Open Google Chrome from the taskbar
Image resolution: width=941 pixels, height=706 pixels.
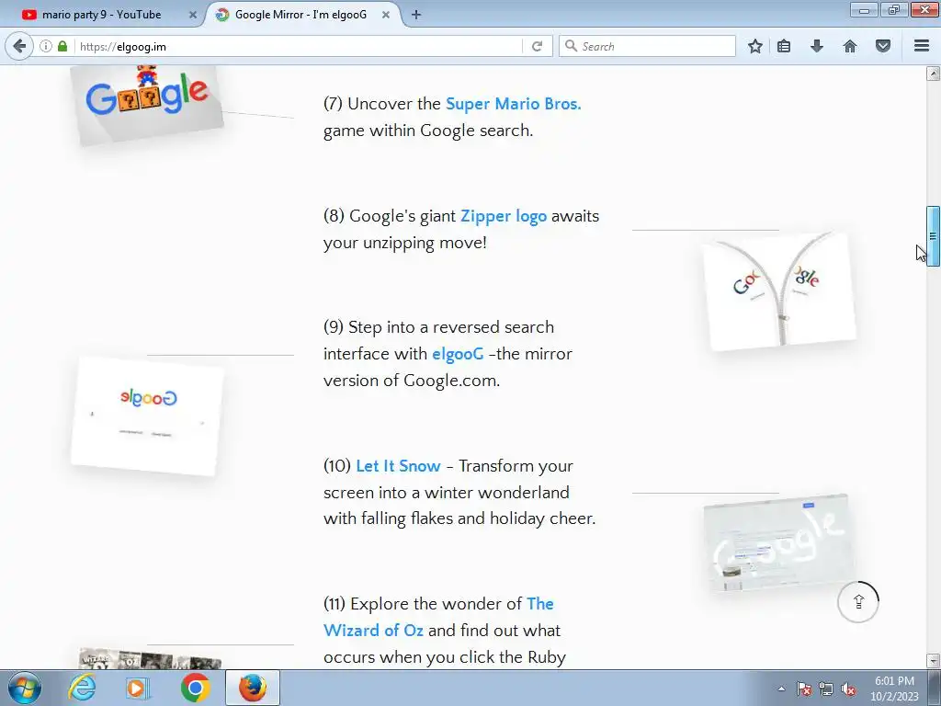coord(195,688)
